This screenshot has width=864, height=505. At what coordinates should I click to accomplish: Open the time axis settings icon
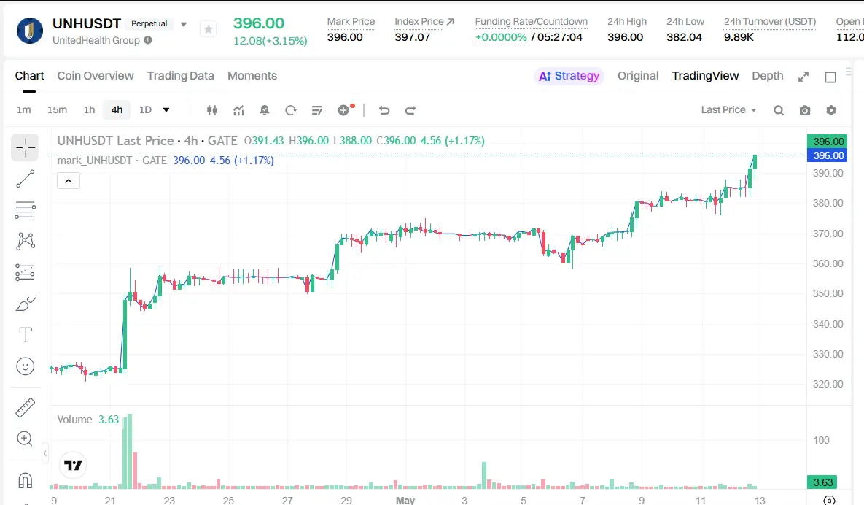coord(829,500)
